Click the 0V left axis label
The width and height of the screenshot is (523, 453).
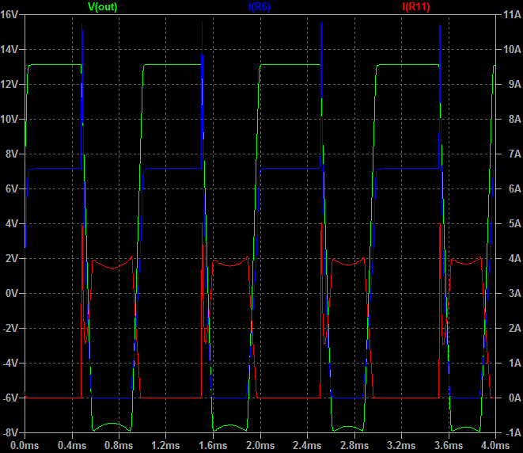(12, 294)
